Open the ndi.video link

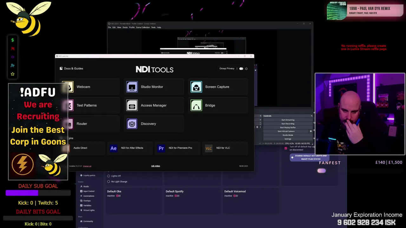(155, 166)
